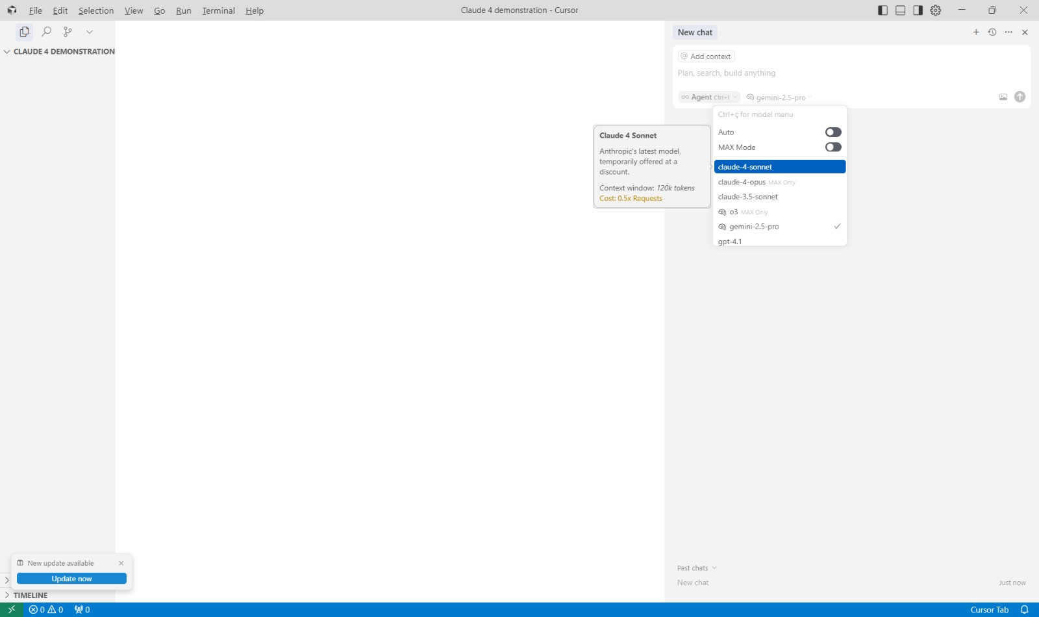Toggle the bottom panel layout icon
This screenshot has width=1039, height=617.
point(900,10)
